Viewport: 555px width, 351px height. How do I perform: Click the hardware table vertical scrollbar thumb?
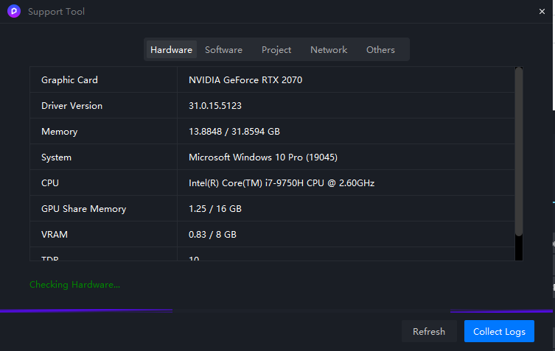[x=519, y=152]
